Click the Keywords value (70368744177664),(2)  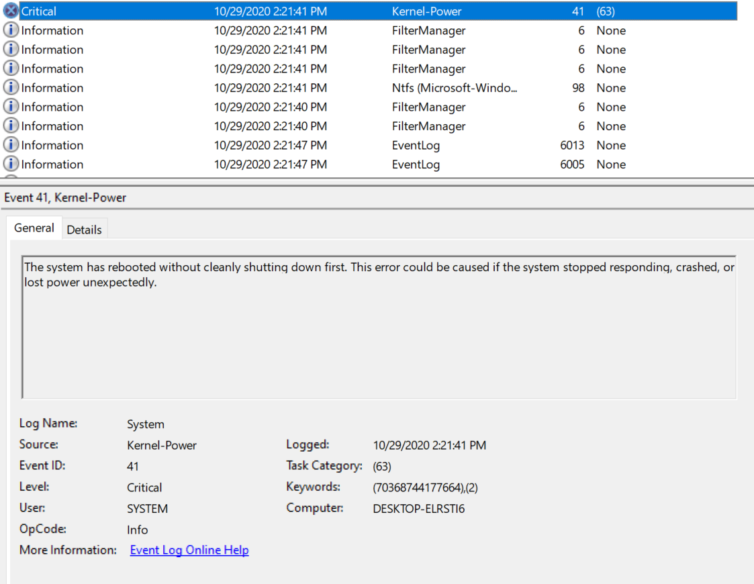425,487
